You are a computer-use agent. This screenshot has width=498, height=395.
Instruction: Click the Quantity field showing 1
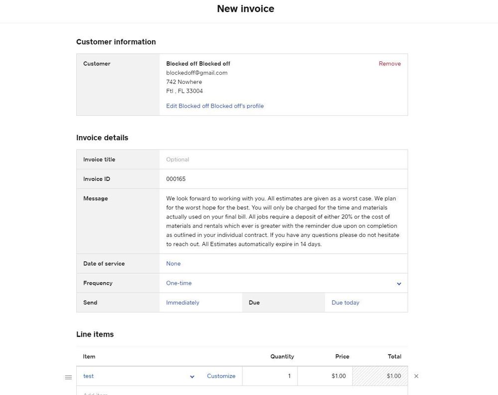(270, 376)
